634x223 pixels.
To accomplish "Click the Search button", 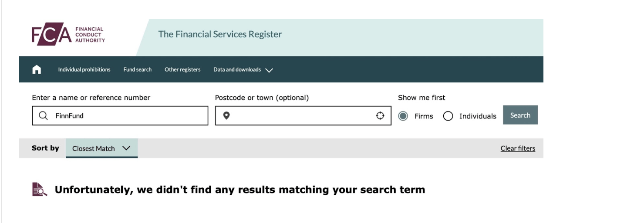I will 520,115.
